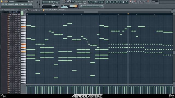Click the FL Studio logo in the title bar
Screen dimensions: 175x98
[x=4, y=1]
